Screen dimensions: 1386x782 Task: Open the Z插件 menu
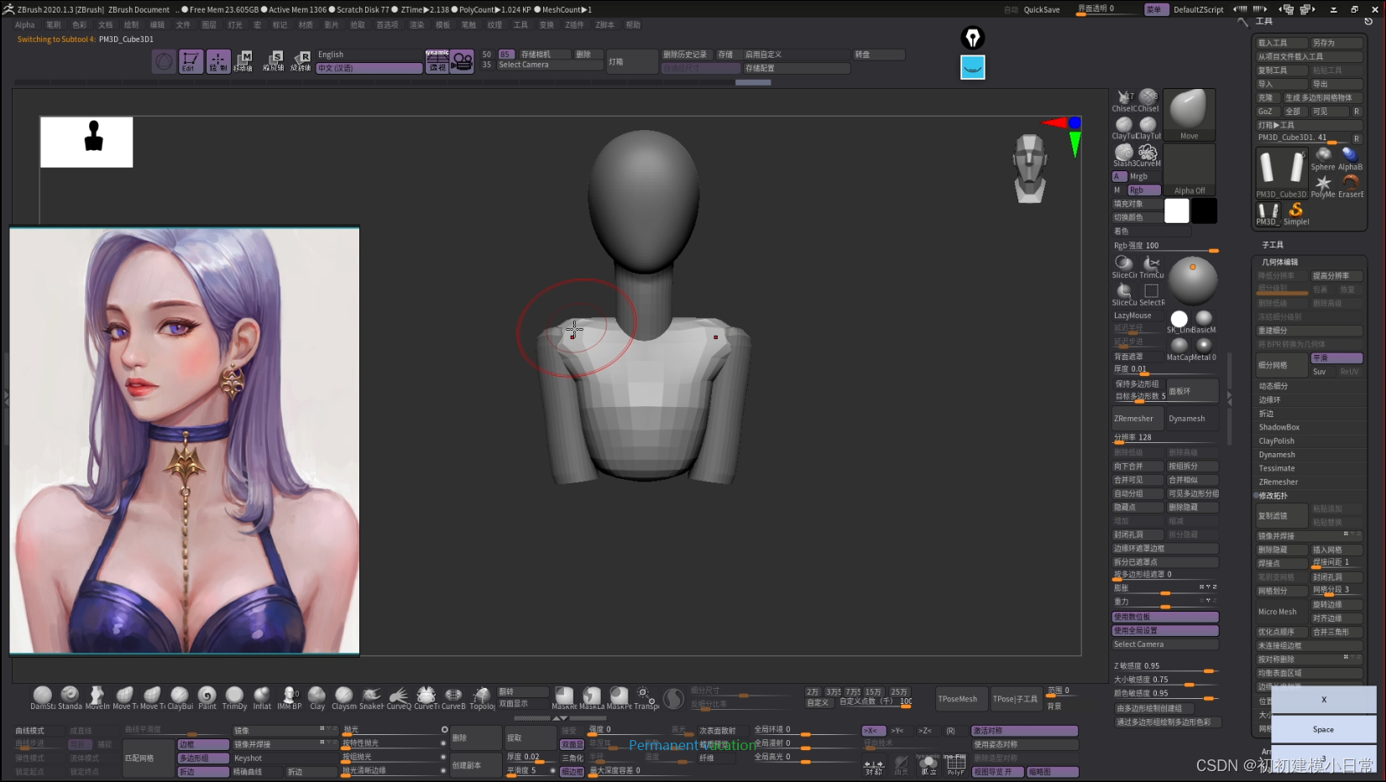pyautogui.click(x=574, y=25)
